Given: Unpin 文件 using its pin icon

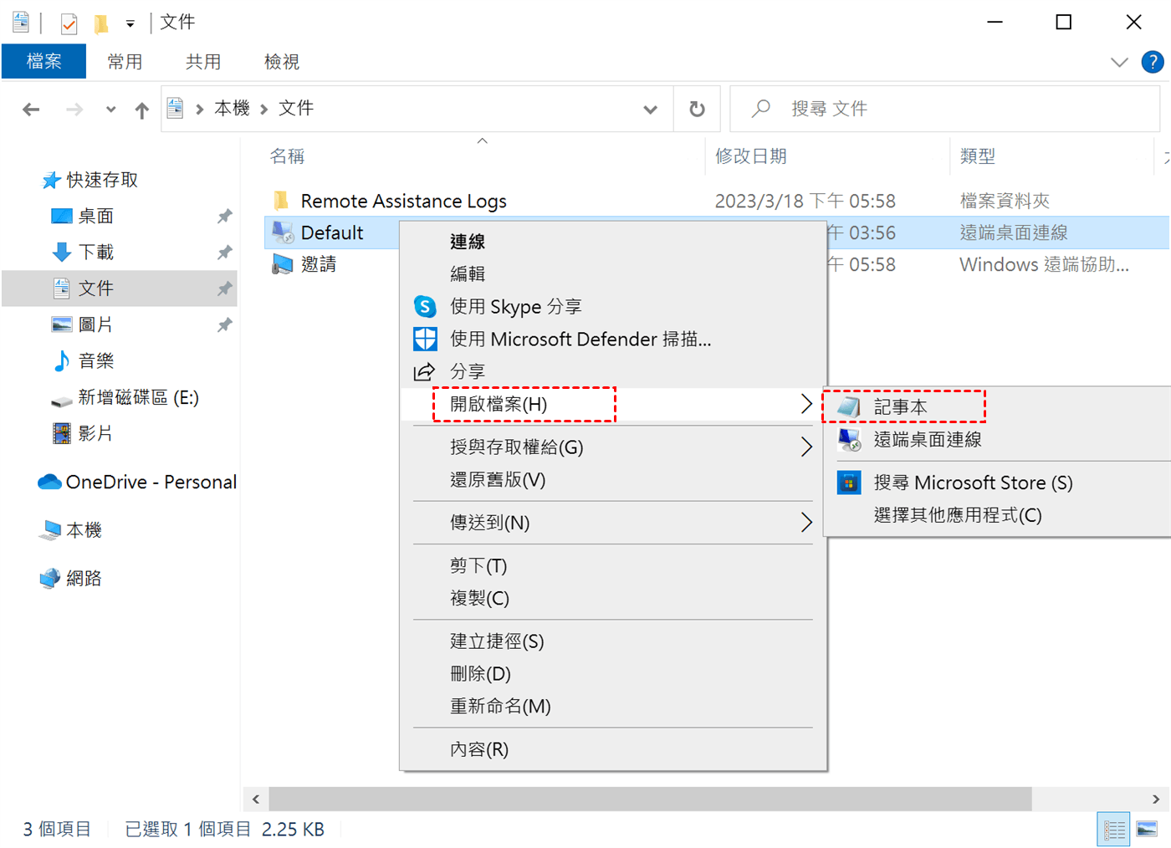Looking at the screenshot, I should pos(224,289).
